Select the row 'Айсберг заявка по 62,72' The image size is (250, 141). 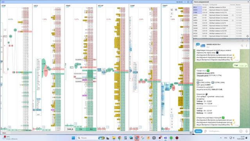tap(221, 23)
